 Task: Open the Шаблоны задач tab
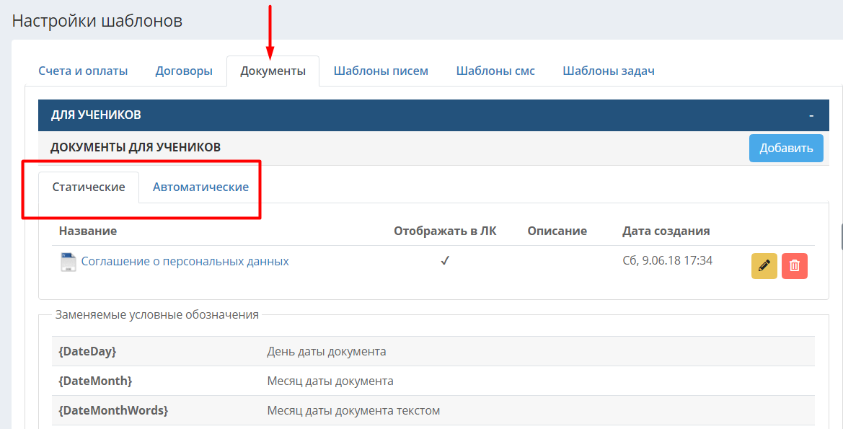(609, 71)
